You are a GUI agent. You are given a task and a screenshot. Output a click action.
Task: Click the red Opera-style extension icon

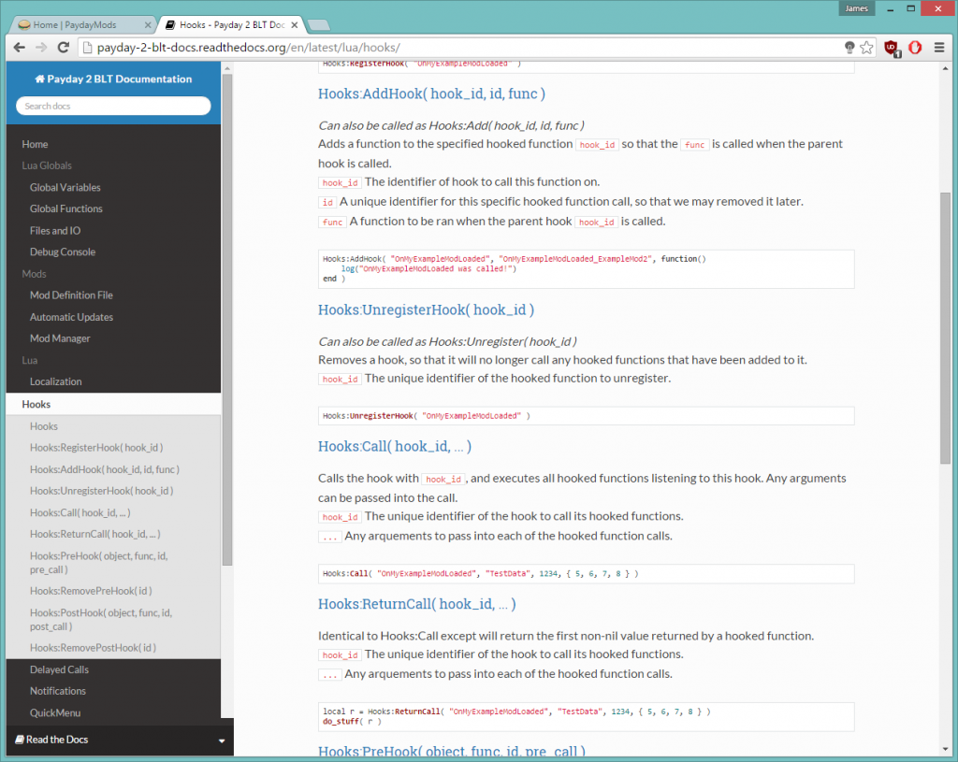coord(915,48)
